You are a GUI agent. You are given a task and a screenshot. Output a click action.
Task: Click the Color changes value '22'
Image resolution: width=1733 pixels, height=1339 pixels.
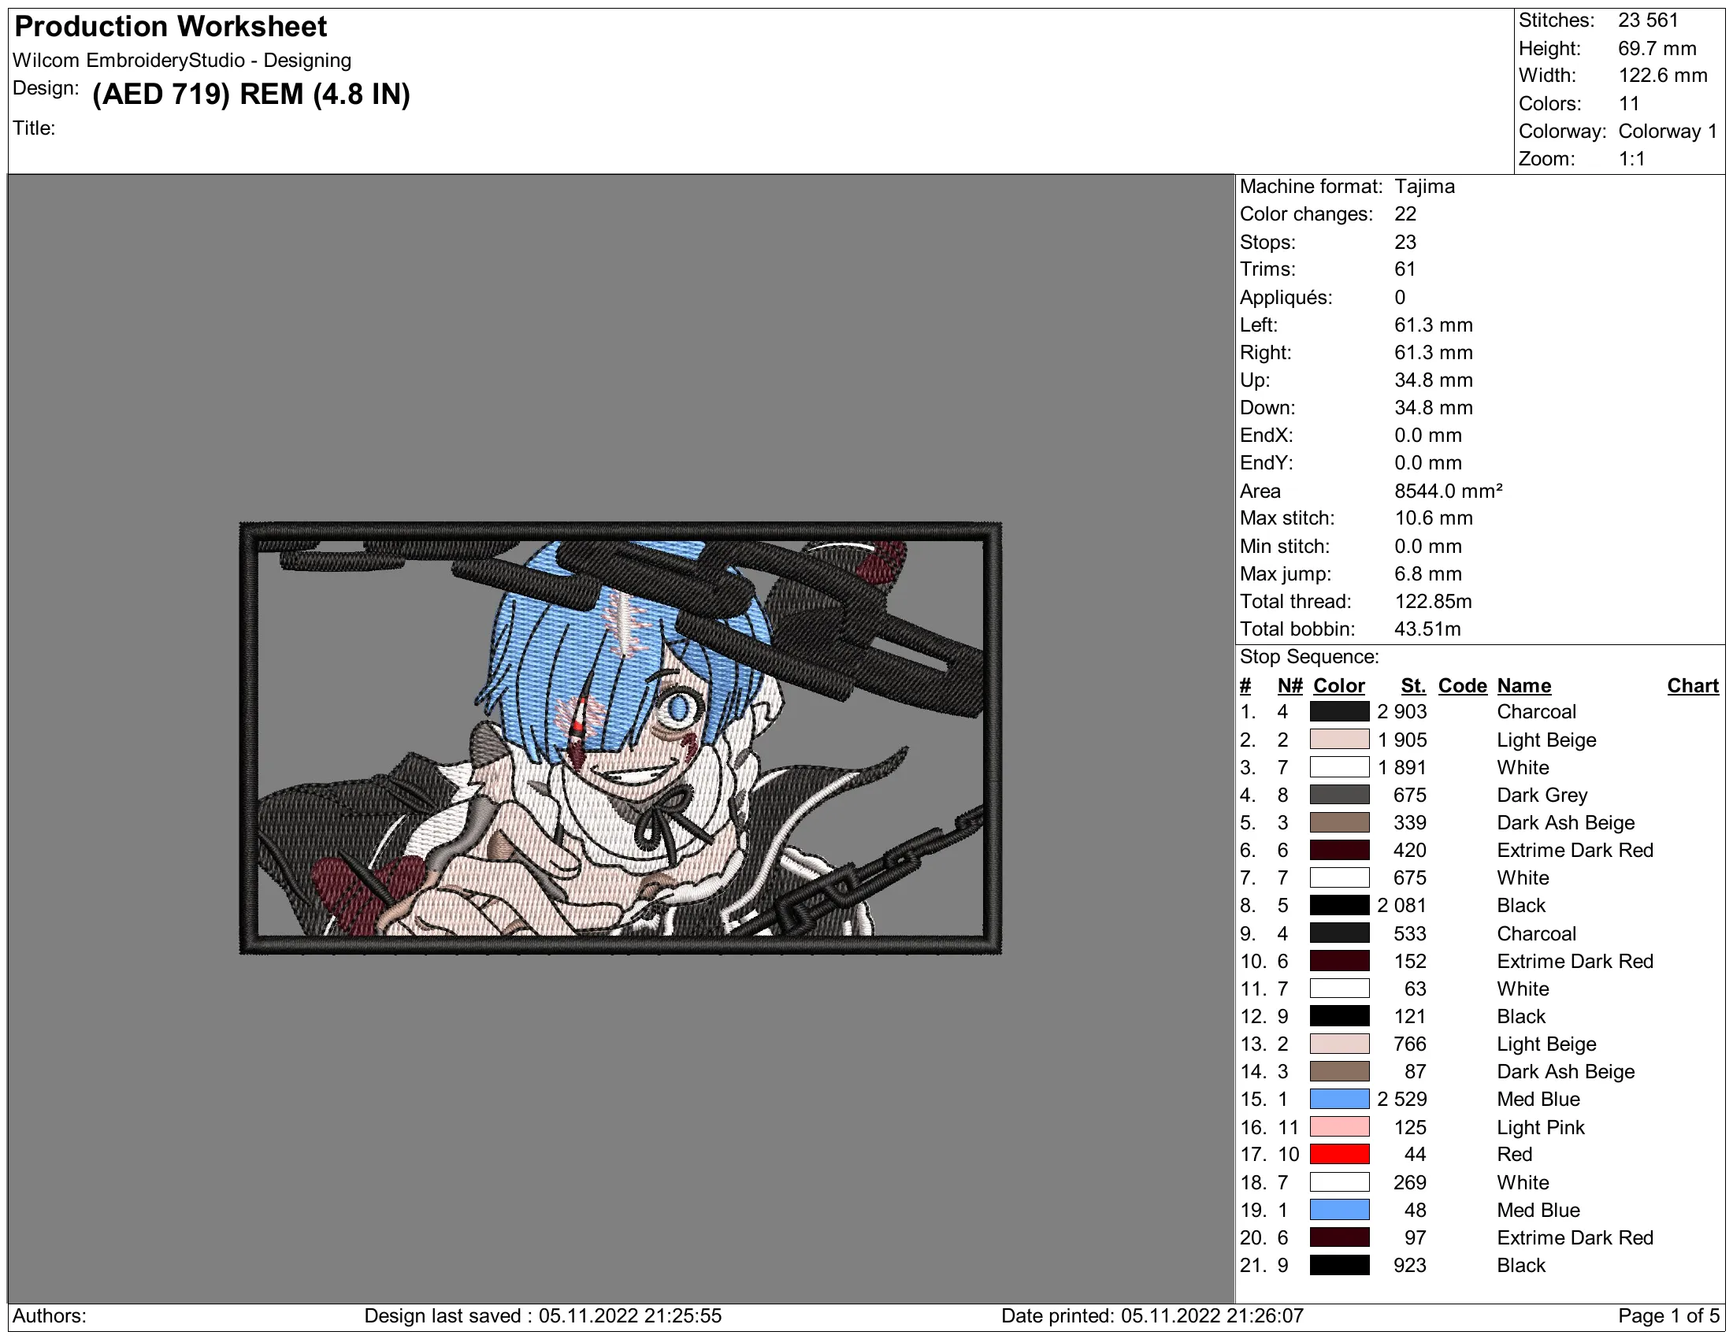(1405, 214)
